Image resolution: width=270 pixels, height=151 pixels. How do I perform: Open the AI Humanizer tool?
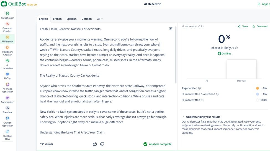tap(7, 61)
